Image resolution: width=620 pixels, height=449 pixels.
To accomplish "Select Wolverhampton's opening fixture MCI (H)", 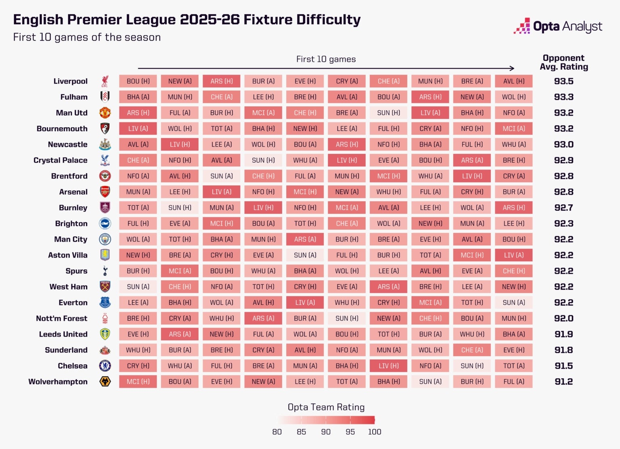I will tap(138, 382).
